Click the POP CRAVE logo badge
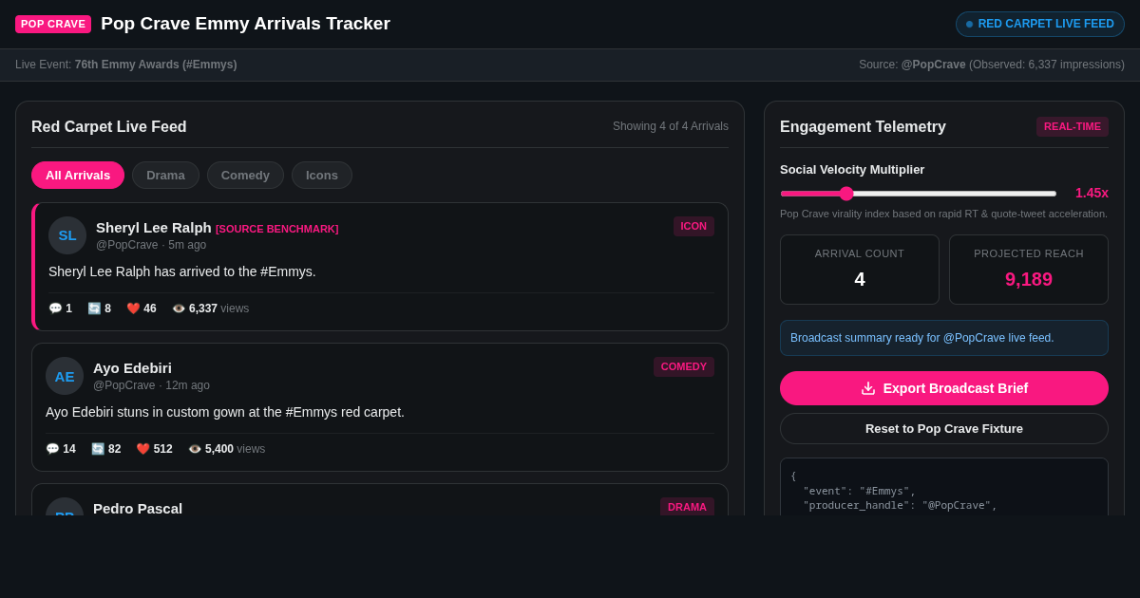The height and width of the screenshot is (598, 1140). (x=53, y=24)
